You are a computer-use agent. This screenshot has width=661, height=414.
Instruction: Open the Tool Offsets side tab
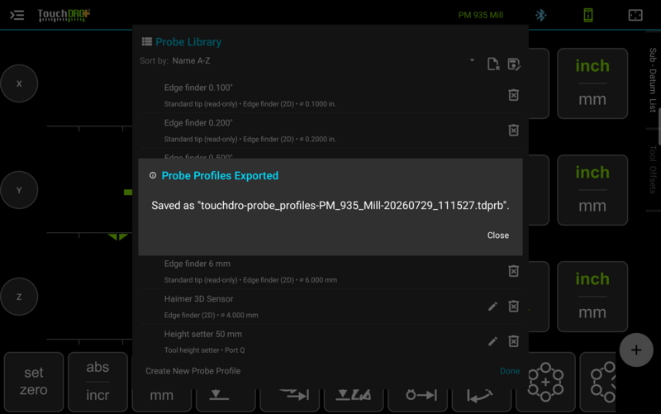pos(653,169)
